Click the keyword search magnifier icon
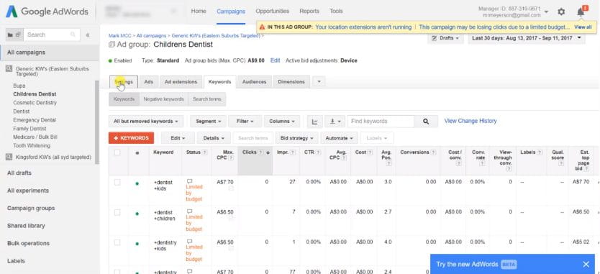This screenshot has width=600, height=274. click(x=426, y=122)
